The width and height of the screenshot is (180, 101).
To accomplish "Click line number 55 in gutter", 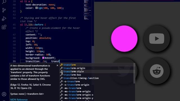I will pyautogui.click(x=14, y=61).
